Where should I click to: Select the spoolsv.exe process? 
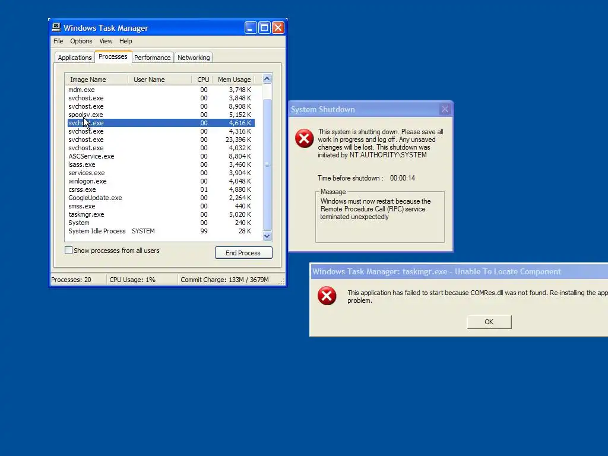(161, 115)
